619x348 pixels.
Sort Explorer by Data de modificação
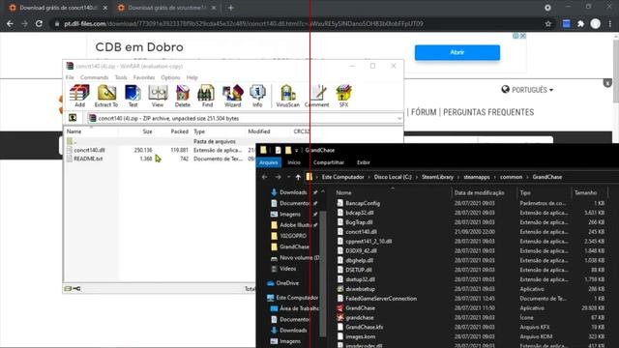480,192
